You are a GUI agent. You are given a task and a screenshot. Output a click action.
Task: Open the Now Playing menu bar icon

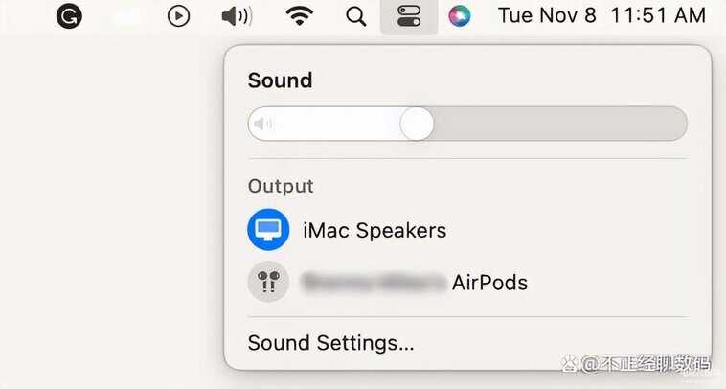pyautogui.click(x=178, y=16)
